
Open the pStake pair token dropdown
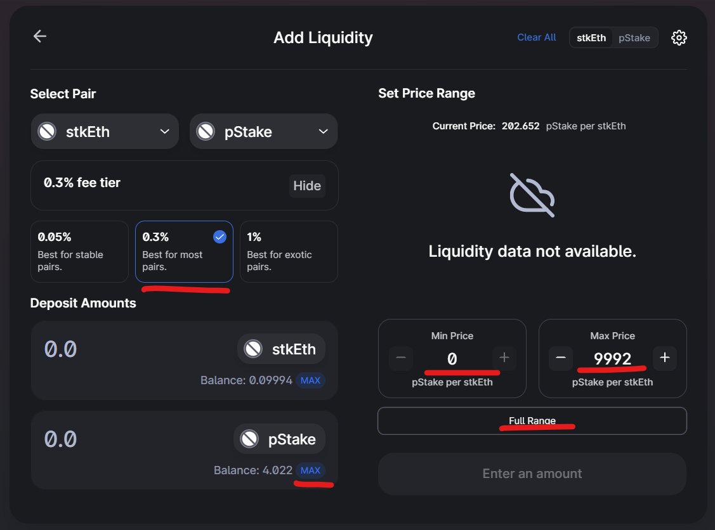tap(263, 131)
